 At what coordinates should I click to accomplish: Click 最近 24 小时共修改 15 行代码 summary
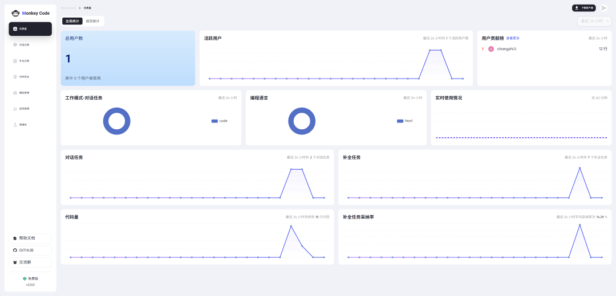[307, 217]
